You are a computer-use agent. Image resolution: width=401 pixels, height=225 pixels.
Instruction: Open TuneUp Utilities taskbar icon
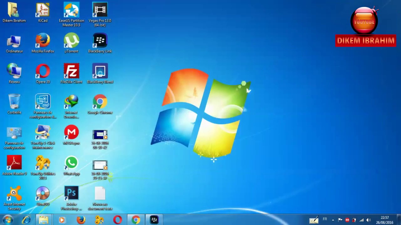coord(99,220)
